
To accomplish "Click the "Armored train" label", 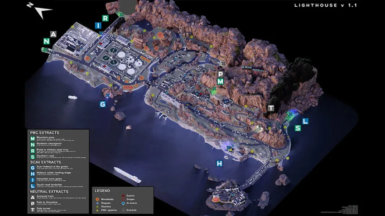I will point(45,196).
